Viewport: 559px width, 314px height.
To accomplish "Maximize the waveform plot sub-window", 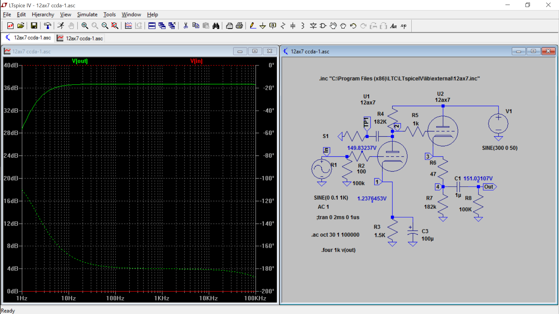I will [x=255, y=51].
